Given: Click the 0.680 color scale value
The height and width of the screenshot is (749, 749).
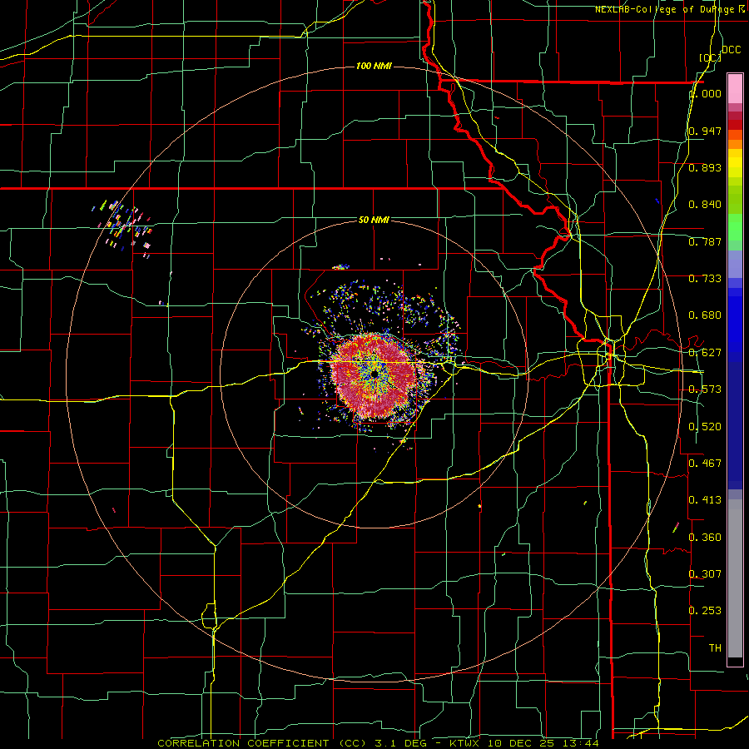Looking at the screenshot, I should click(x=705, y=315).
